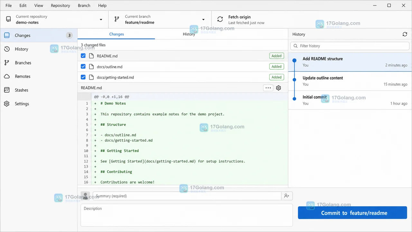This screenshot has width=412, height=232.
Task: Click the Remotes cloud icon
Action: (7, 76)
